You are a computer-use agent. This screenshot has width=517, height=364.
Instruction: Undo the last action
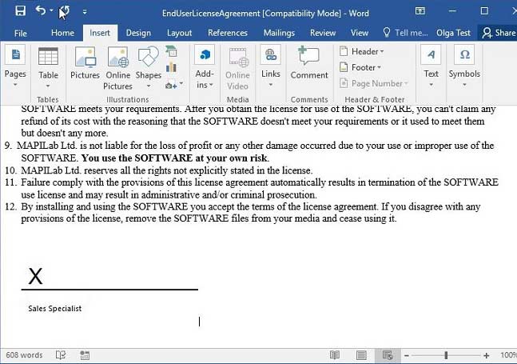click(x=41, y=11)
